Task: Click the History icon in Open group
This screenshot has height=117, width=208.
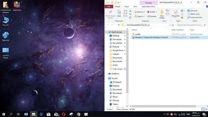Action: pos(182,18)
